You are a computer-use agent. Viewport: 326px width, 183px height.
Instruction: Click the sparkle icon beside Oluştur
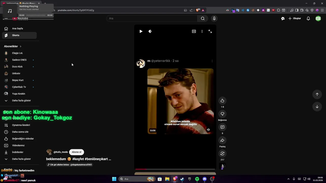coord(283,18)
